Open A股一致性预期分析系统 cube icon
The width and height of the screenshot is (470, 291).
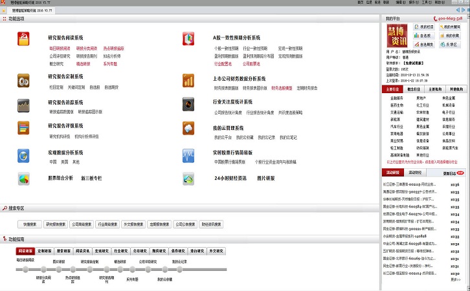pos(188,39)
